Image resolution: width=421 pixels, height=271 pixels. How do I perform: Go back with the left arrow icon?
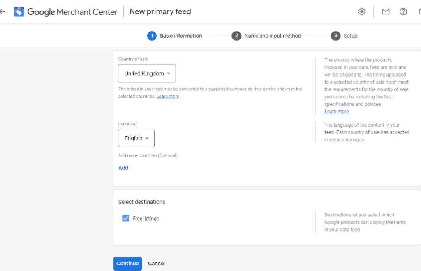click(x=2, y=11)
